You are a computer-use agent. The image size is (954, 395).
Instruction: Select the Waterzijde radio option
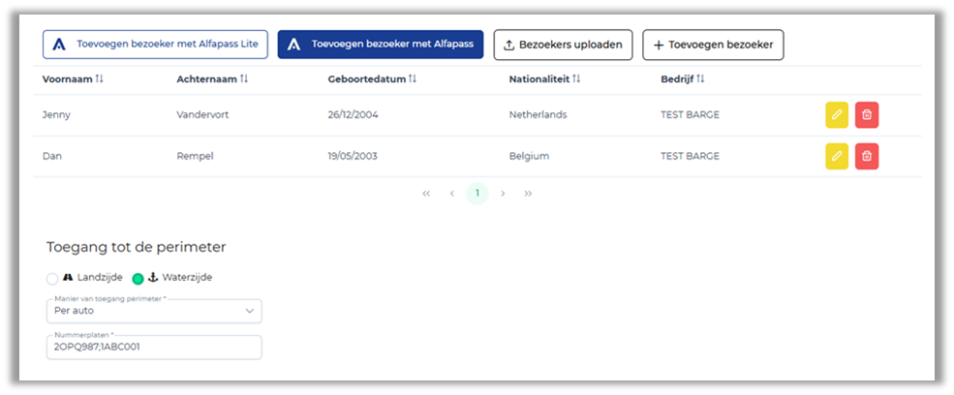pos(138,278)
